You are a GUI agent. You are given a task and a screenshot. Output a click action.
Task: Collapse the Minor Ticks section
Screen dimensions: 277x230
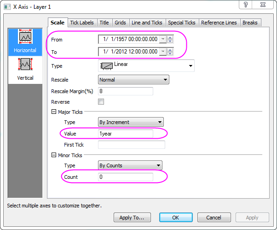click(53, 155)
